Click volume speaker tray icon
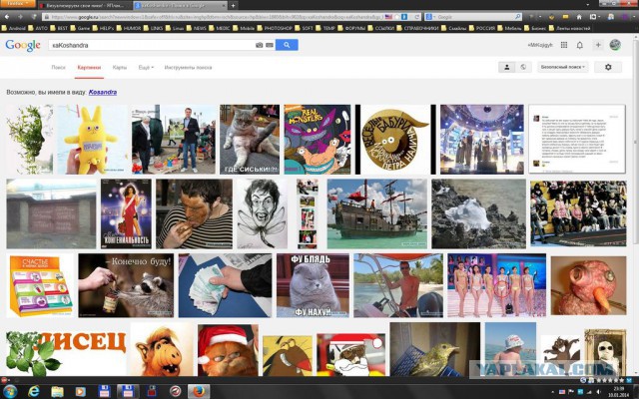639x399 pixels. coord(601,391)
